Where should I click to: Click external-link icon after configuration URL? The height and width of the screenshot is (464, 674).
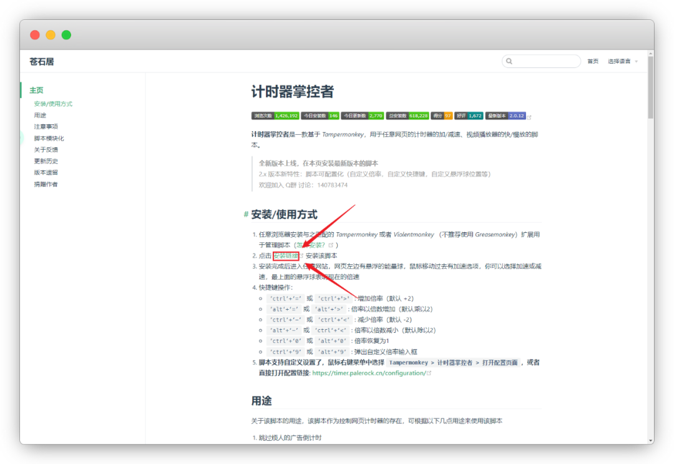[429, 373]
